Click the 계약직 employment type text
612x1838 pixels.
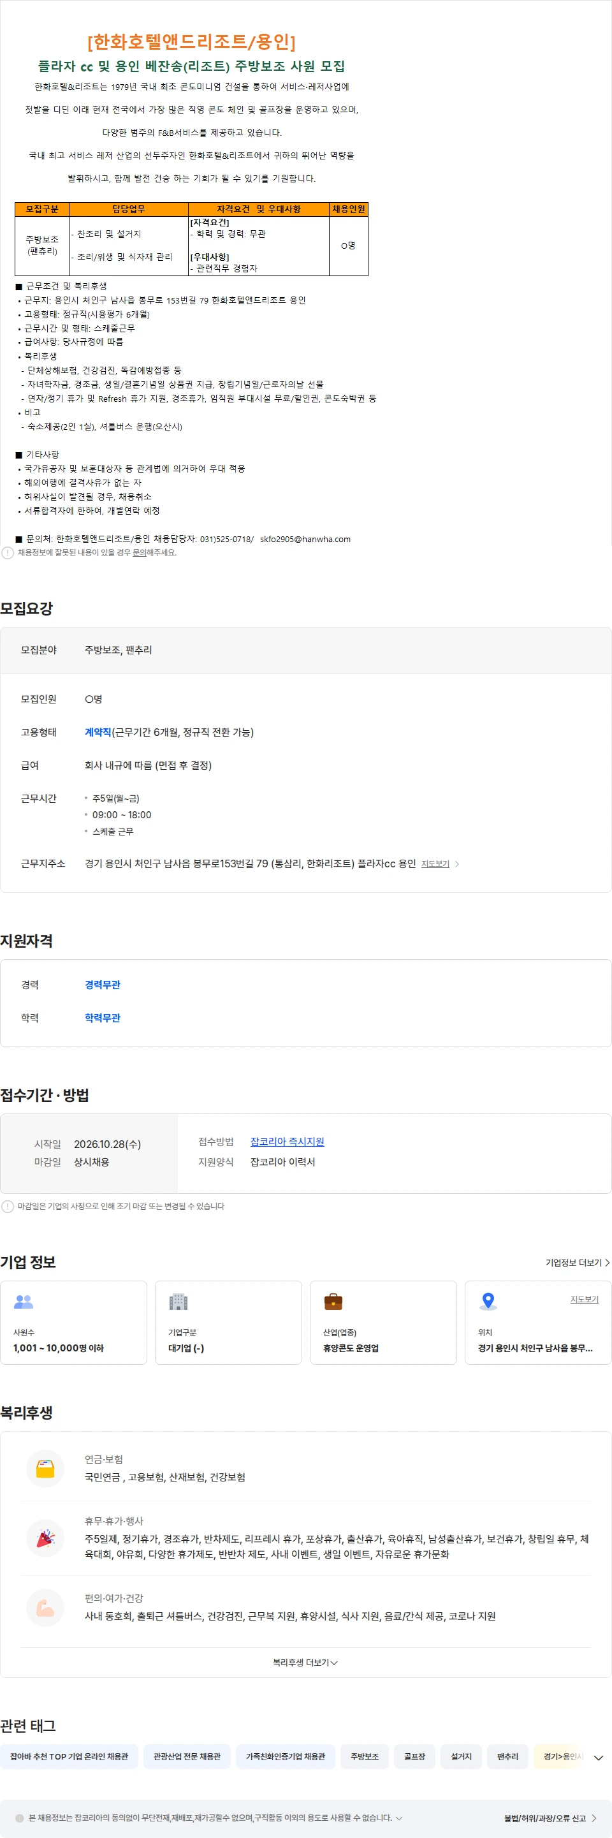coord(98,732)
